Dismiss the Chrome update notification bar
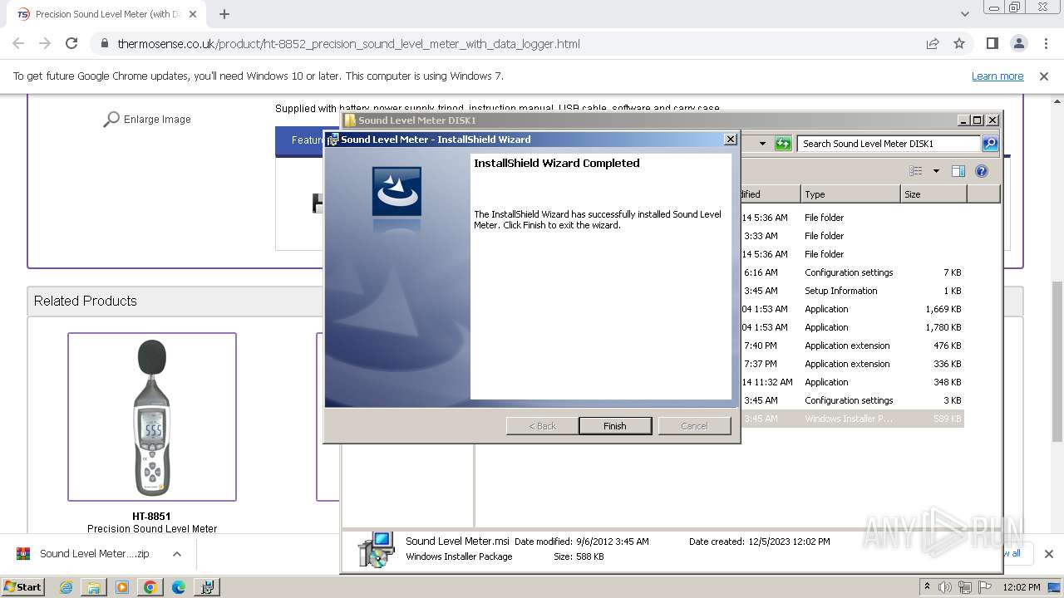Screen dimensions: 1064x598 pyautogui.click(x=1044, y=76)
